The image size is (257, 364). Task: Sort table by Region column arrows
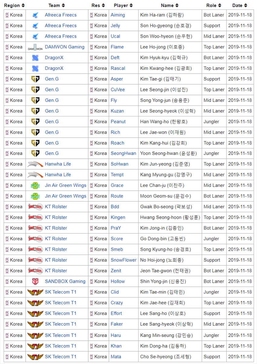pos(23,5)
